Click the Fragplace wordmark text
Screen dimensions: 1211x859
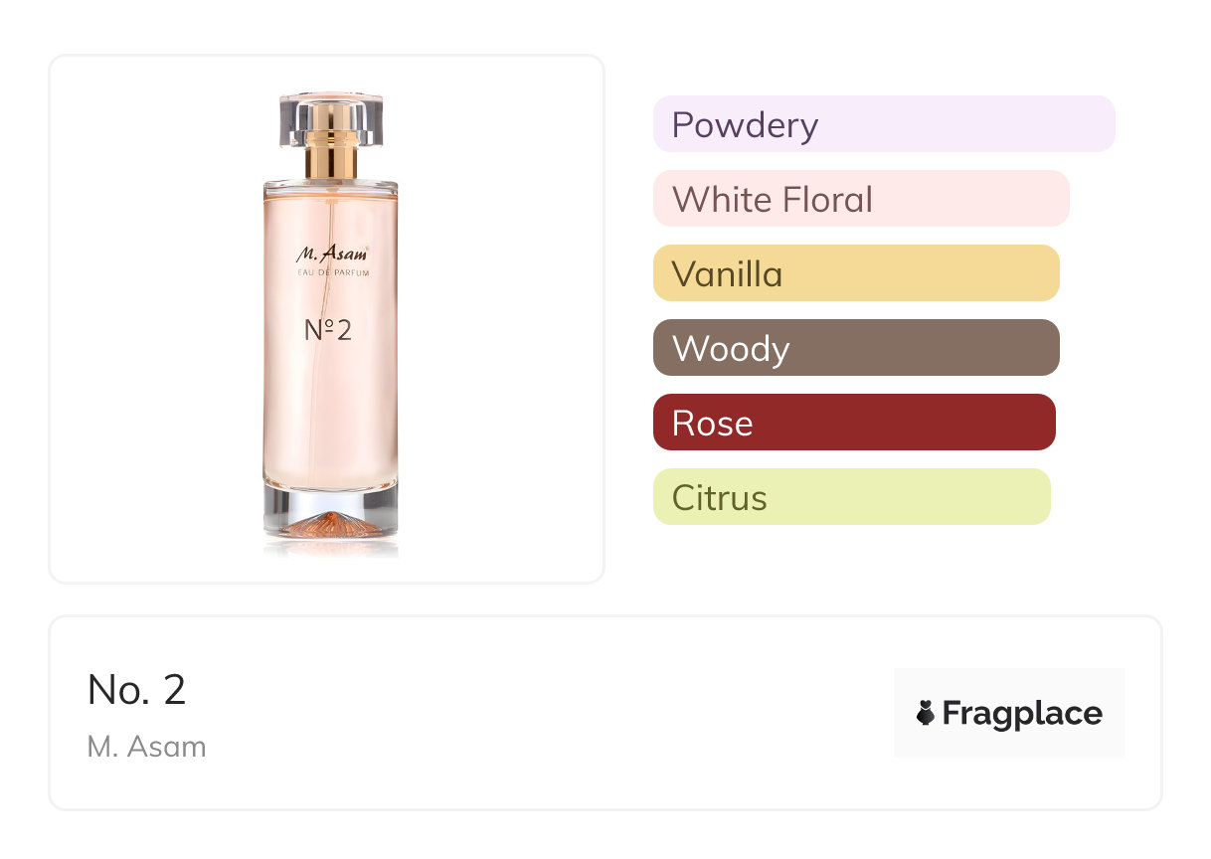click(x=1022, y=714)
